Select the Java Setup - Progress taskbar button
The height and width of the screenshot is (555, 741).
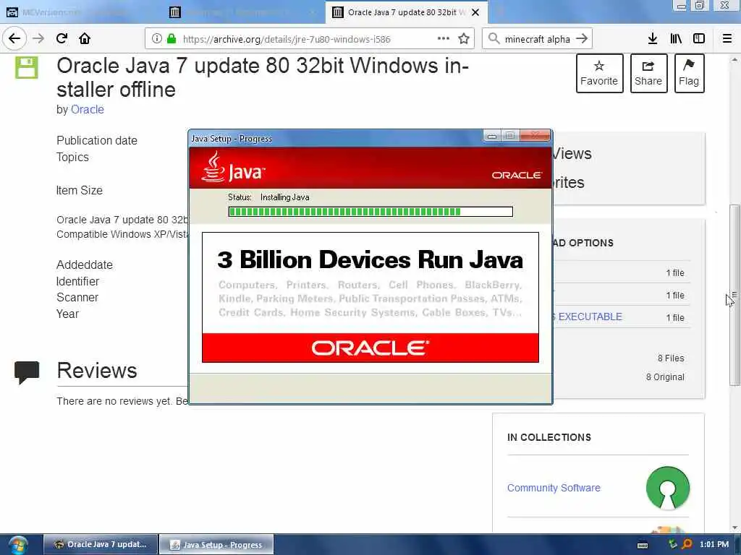pyautogui.click(x=216, y=545)
